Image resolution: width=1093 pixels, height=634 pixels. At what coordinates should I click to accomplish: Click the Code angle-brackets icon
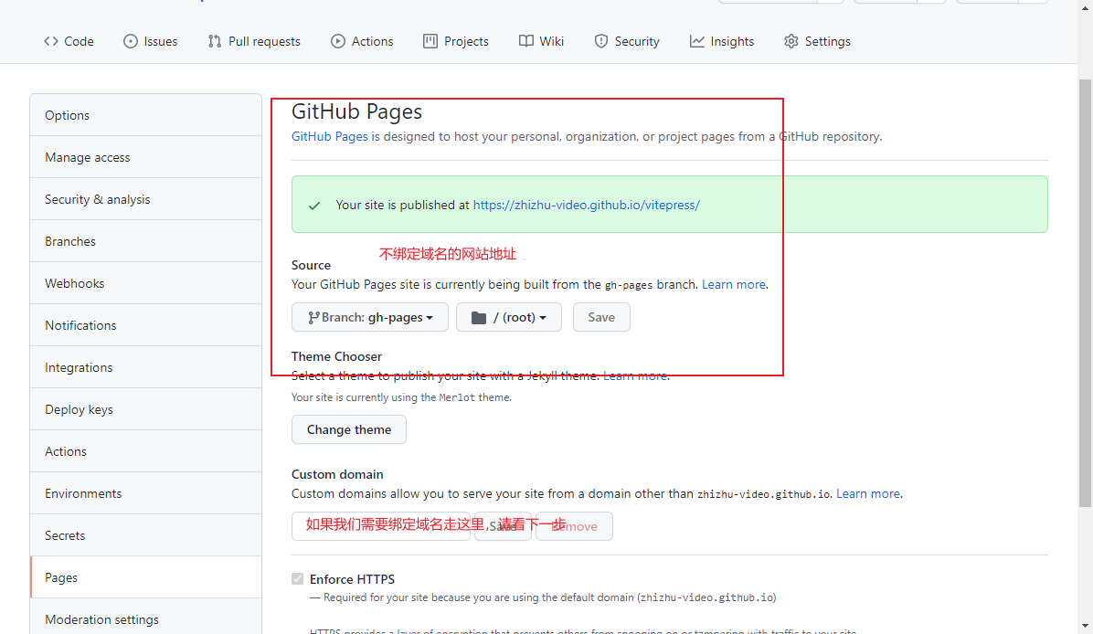point(51,41)
